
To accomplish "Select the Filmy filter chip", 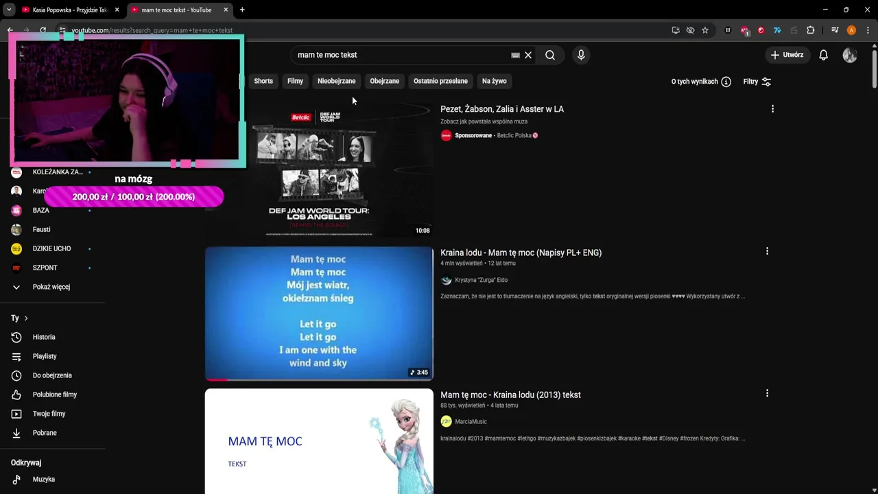I will (295, 81).
